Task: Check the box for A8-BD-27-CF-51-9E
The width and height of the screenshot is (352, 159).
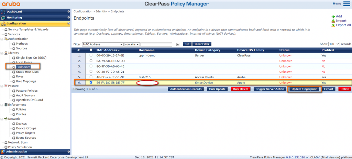Action: coord(91,77)
